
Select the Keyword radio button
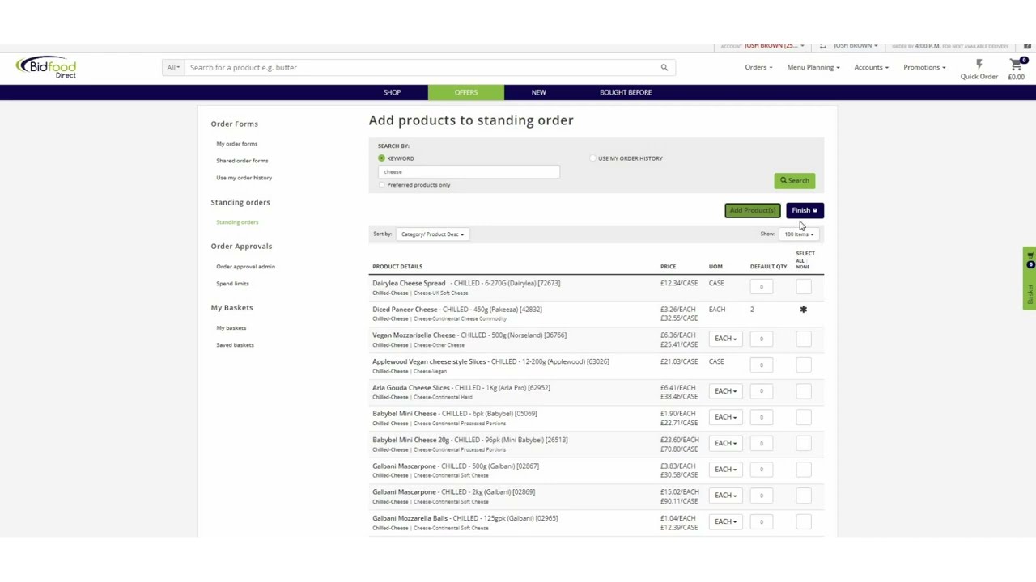(381, 158)
